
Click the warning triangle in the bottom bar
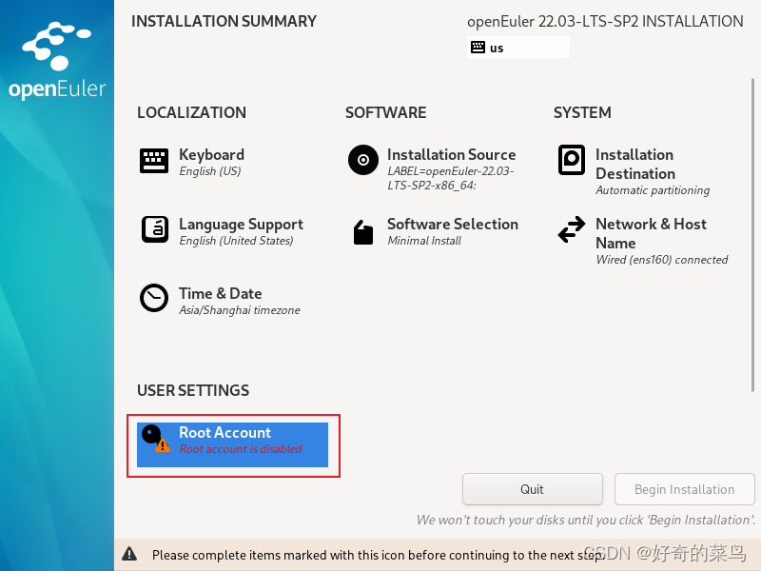[129, 554]
